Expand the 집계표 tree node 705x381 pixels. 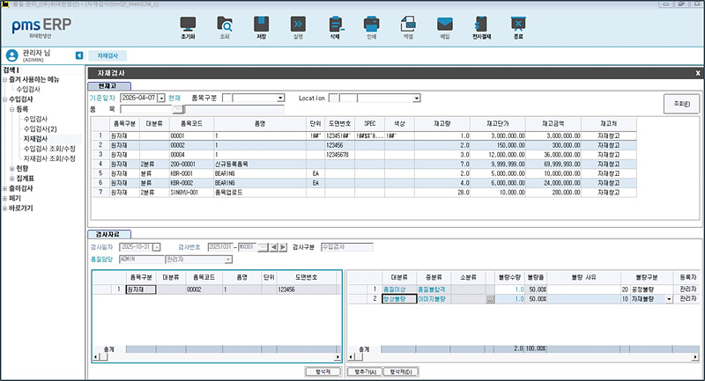point(11,178)
